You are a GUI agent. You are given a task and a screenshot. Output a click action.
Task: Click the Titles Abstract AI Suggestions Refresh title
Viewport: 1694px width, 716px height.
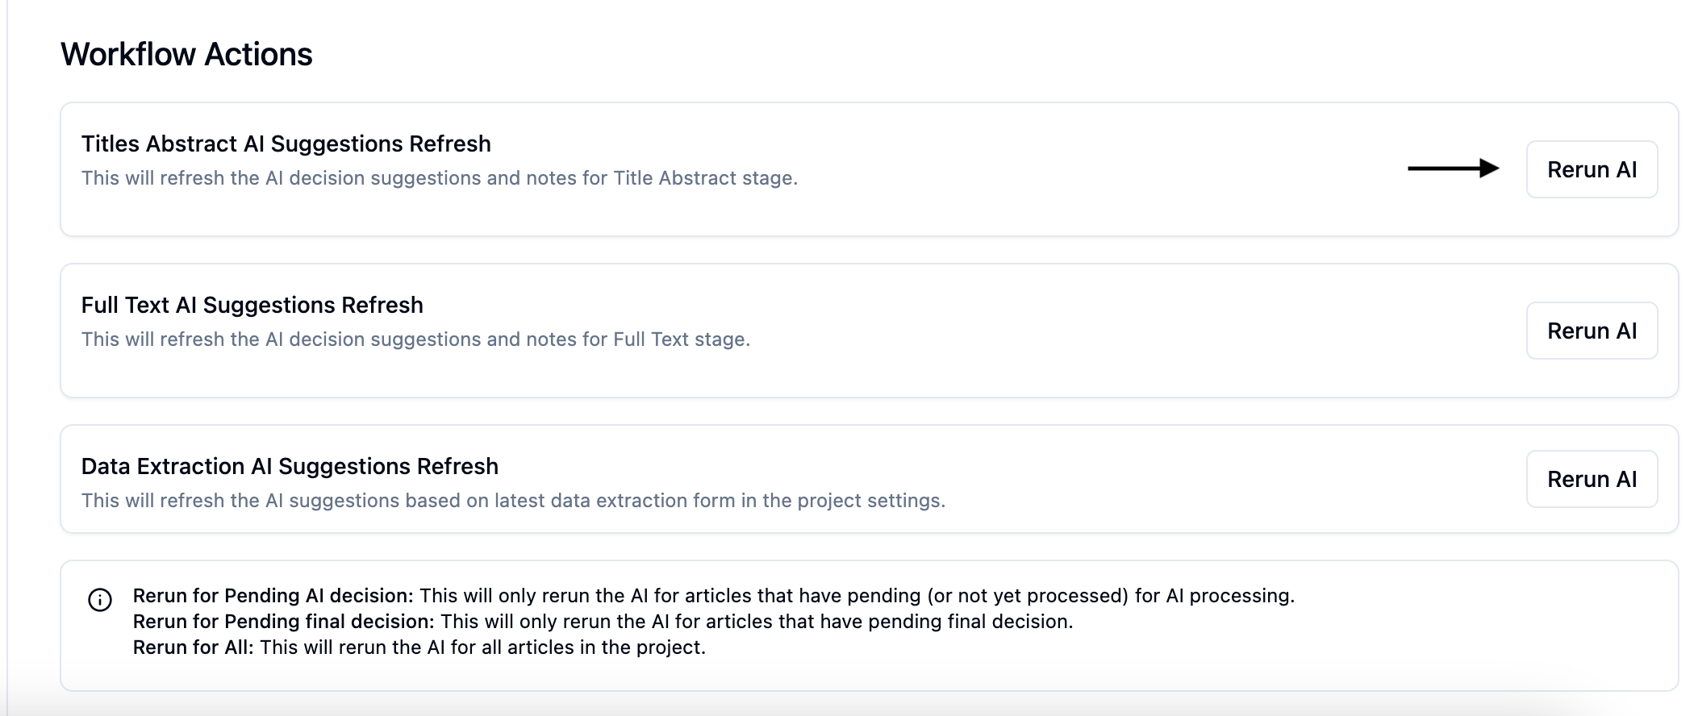point(286,144)
